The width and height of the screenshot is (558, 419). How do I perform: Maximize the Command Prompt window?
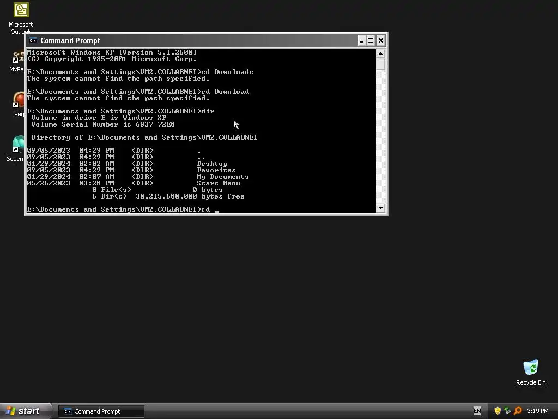(371, 40)
